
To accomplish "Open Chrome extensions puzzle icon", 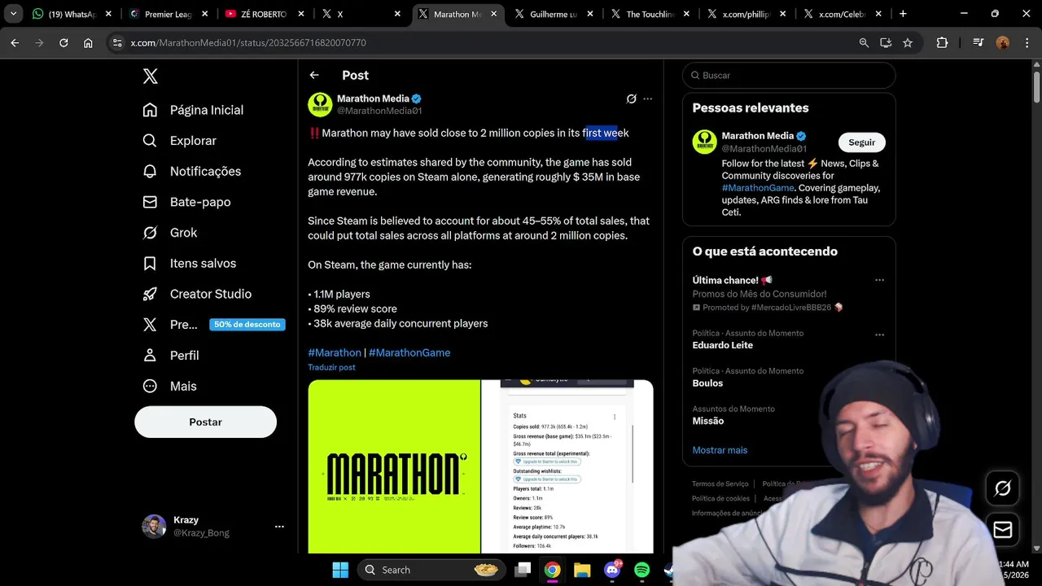I will click(942, 42).
